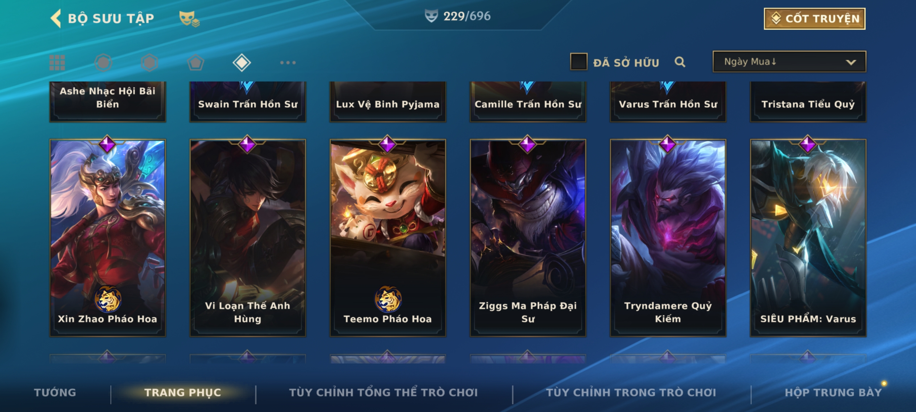The height and width of the screenshot is (412, 916).
Task: Select the all-skins grid filter icon
Action: click(x=57, y=63)
